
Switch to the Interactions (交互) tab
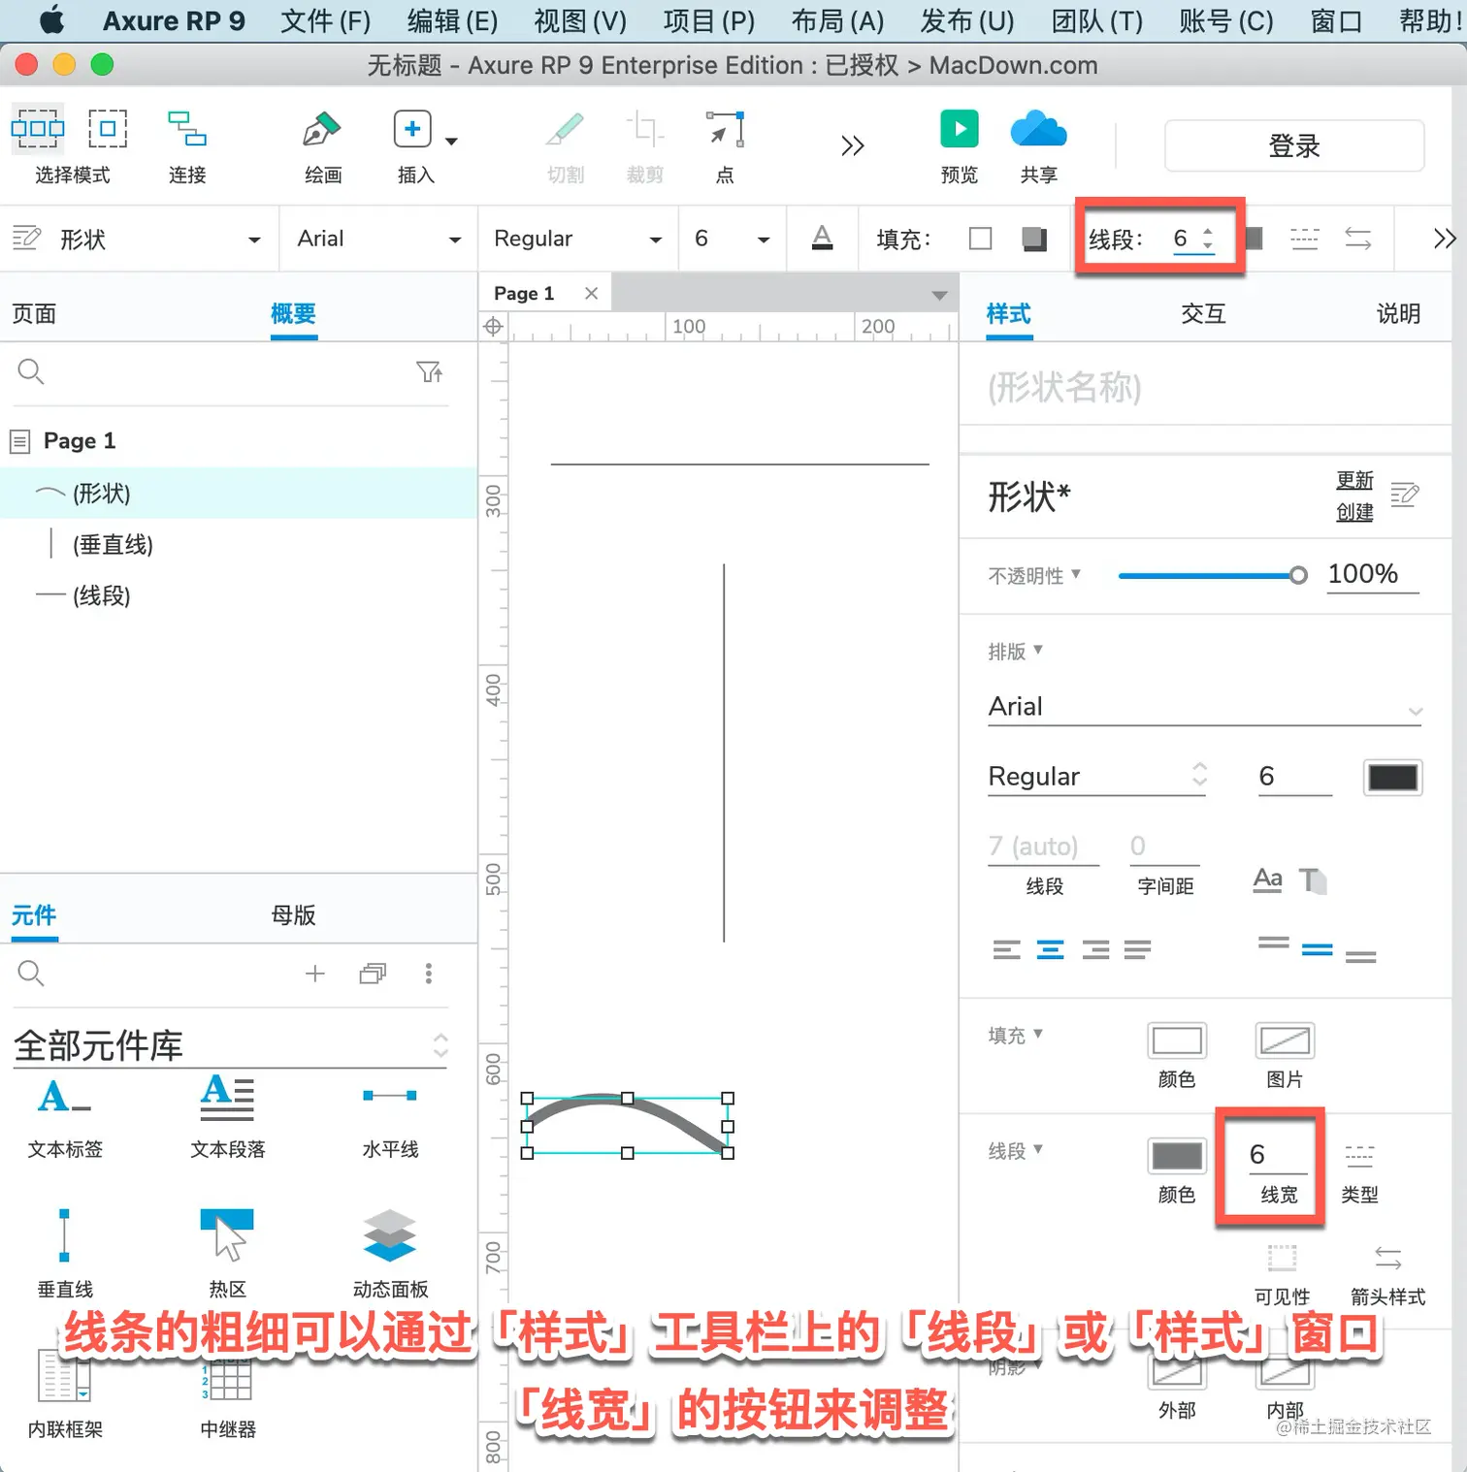(1203, 313)
